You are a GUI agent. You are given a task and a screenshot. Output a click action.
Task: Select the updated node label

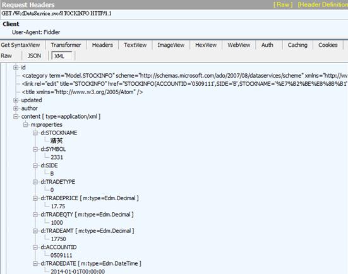tap(32, 100)
